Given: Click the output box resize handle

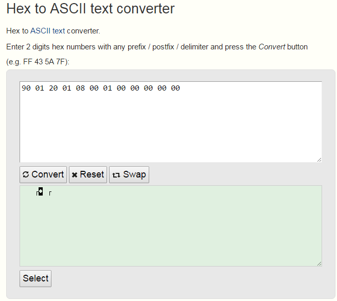Looking at the screenshot, I should pyautogui.click(x=319, y=263).
